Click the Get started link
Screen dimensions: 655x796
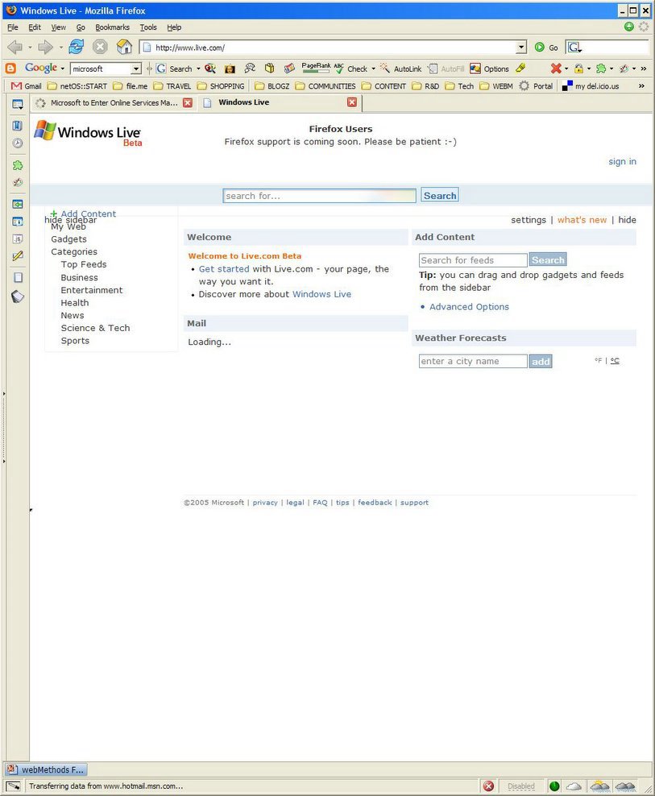(224, 269)
